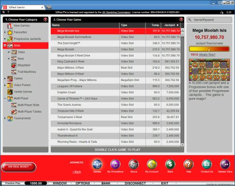Image resolution: width=235 pixels, height=186 pixels.
Task: Select Dolphin Coast game row
Action: point(116,92)
